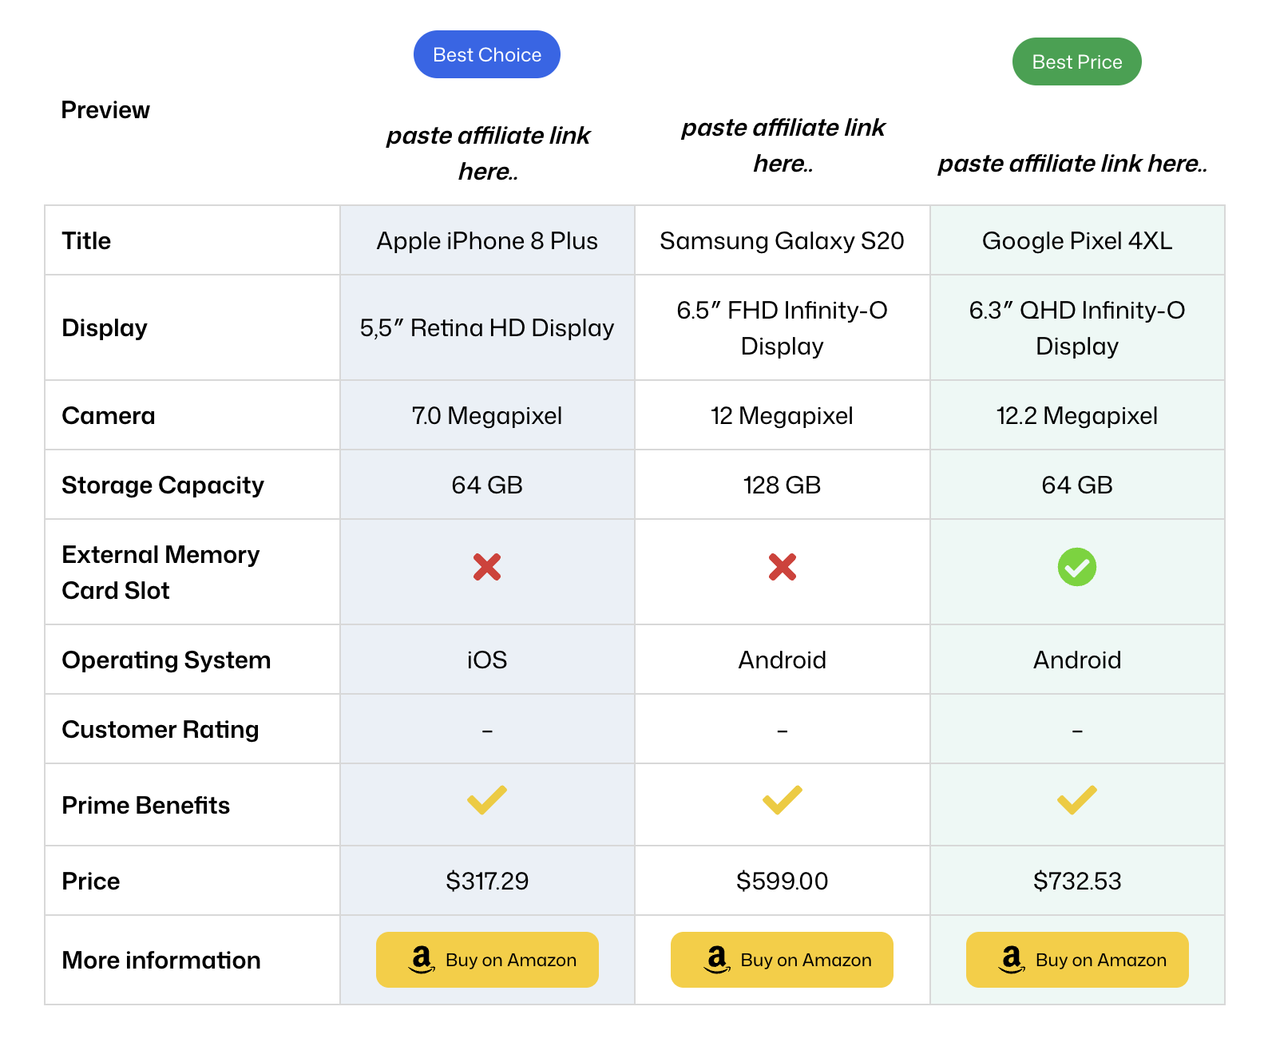Click the Android cell for Pixel 4XL
The width and height of the screenshot is (1268, 1054).
(x=1077, y=660)
